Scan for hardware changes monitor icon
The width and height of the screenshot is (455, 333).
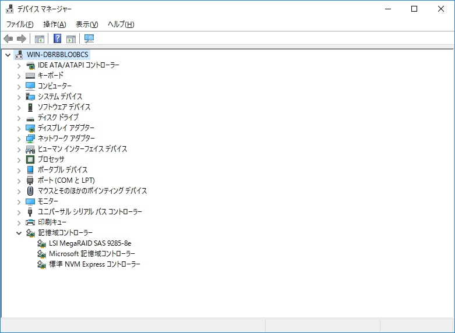tap(89, 38)
